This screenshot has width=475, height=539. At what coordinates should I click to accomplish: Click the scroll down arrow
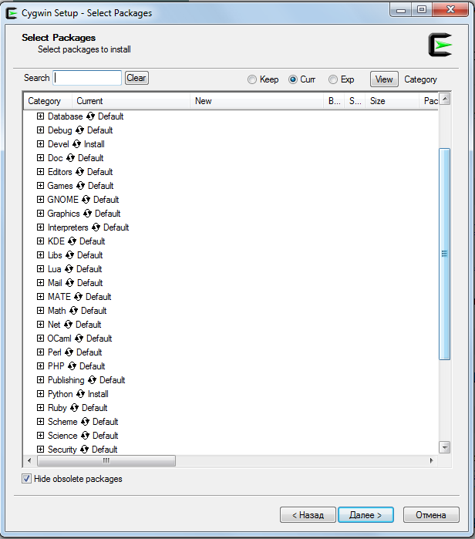pyautogui.click(x=444, y=447)
